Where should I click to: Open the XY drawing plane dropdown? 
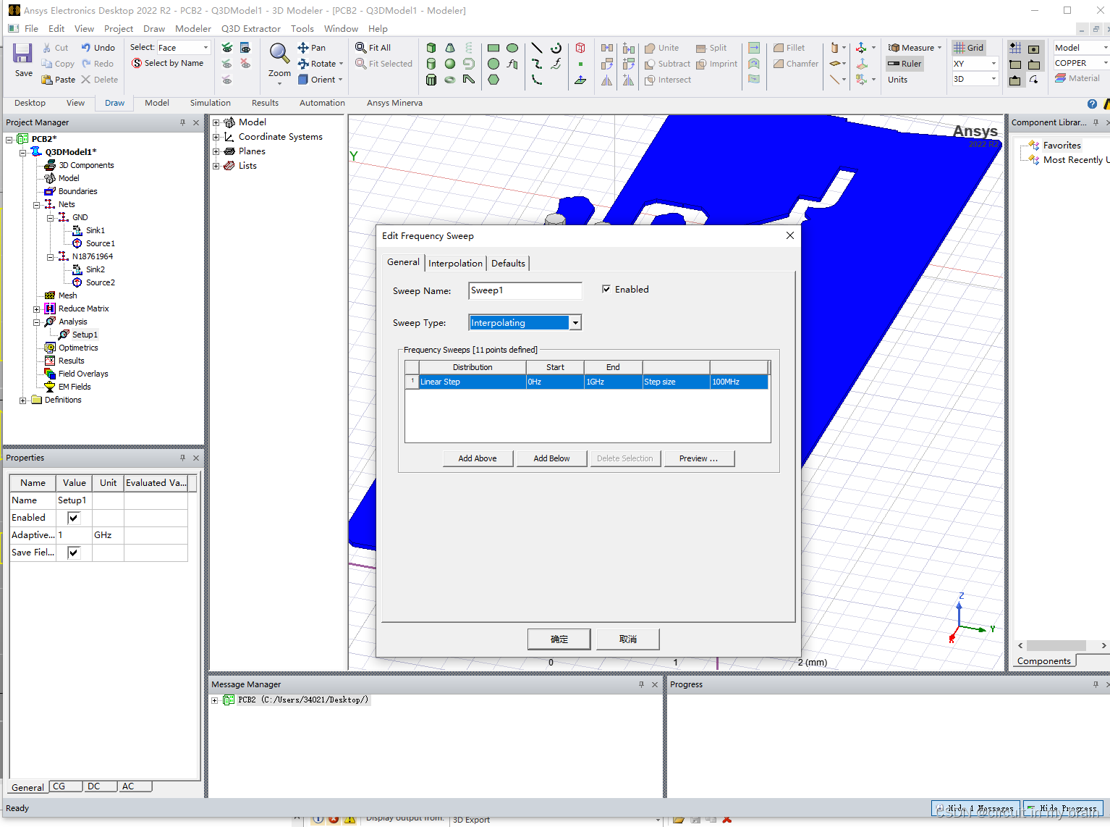(x=994, y=64)
